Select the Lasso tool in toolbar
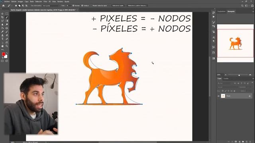The width and height of the screenshot is (255, 143). (2, 21)
